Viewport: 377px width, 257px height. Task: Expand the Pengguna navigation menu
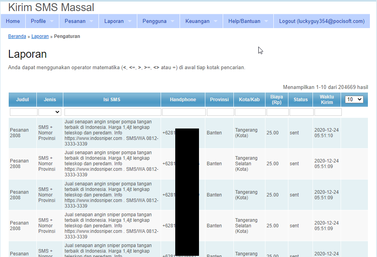tap(159, 21)
